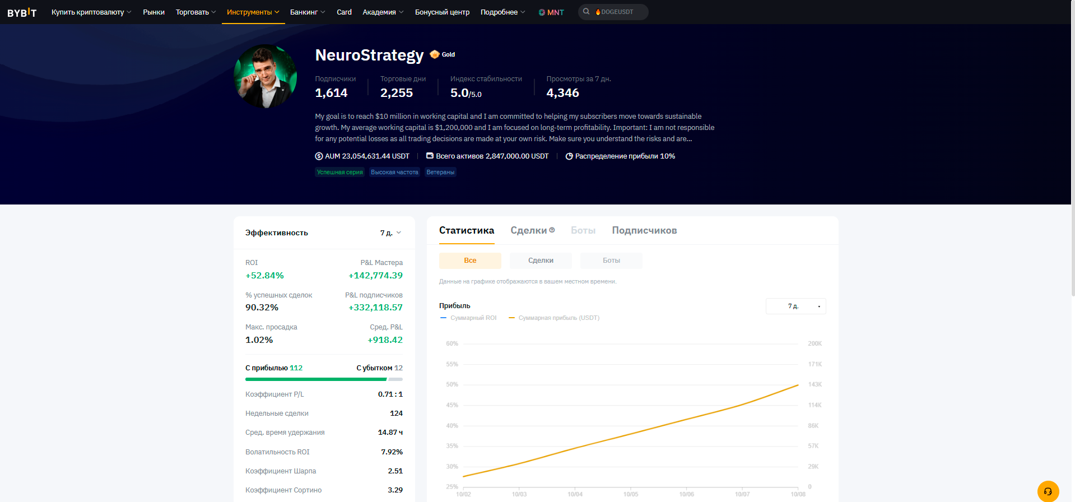Switch to the Подписчиков tab
This screenshot has height=502, width=1075.
[644, 230]
